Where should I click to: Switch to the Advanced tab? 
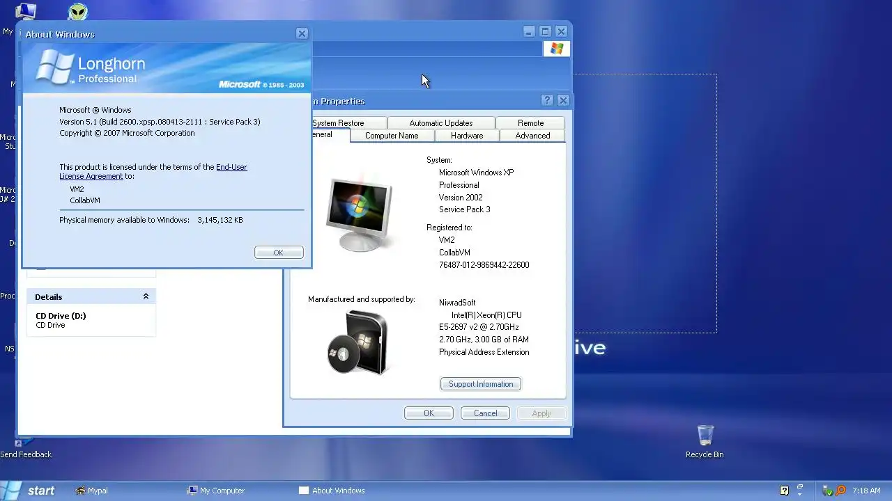(x=532, y=136)
